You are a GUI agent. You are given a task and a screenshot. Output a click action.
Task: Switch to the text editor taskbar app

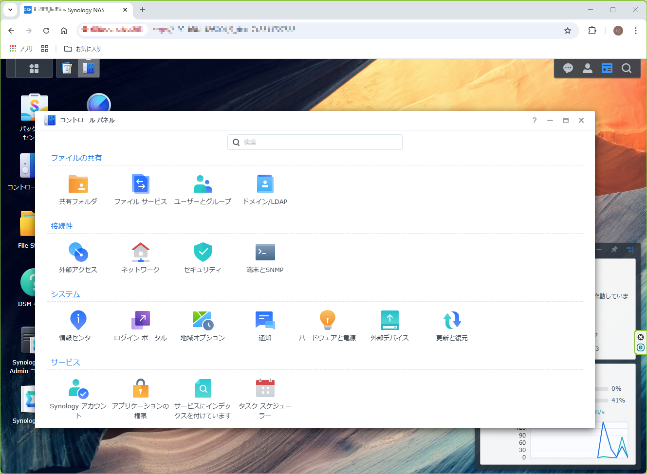(x=67, y=68)
